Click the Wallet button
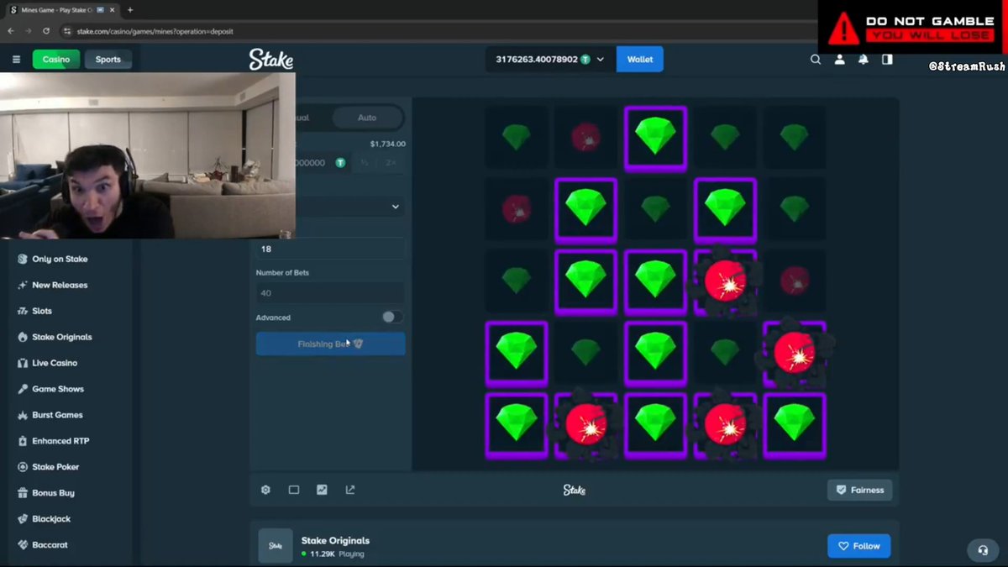Screen dimensions: 1008x567 (639, 60)
